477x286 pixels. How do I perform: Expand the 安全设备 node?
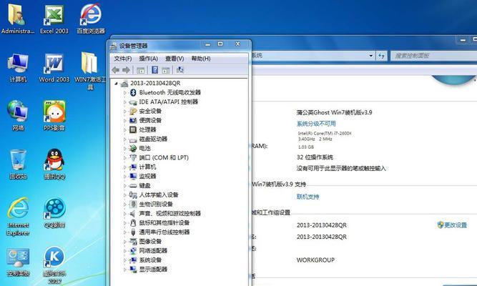(124, 112)
